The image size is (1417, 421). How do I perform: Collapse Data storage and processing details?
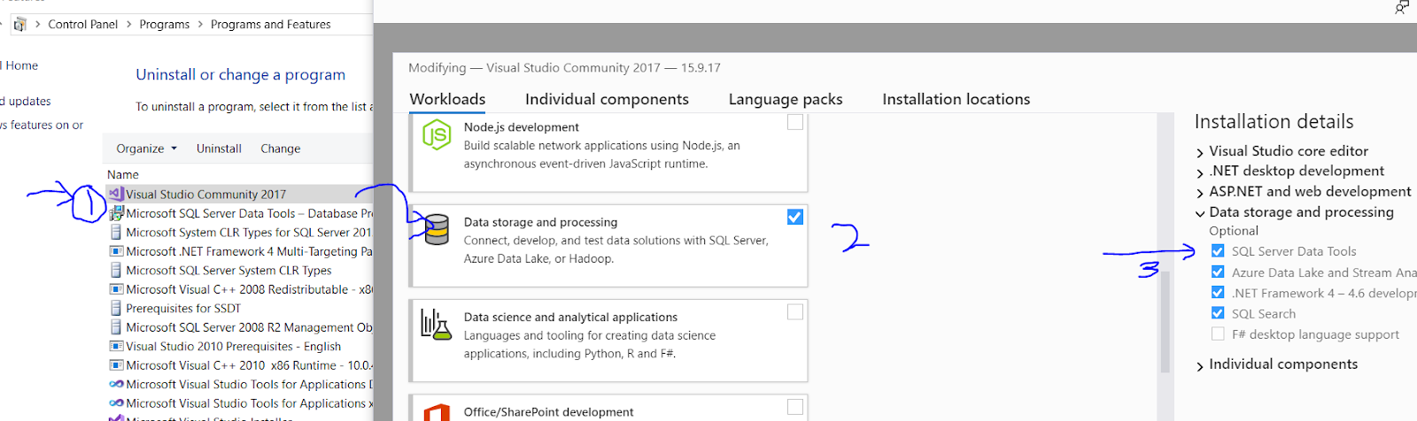coord(1200,213)
